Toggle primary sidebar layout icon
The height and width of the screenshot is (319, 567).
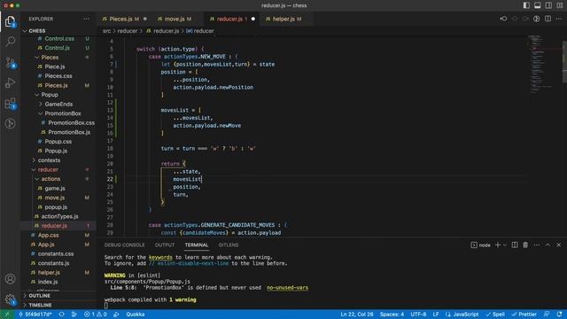(x=526, y=5)
